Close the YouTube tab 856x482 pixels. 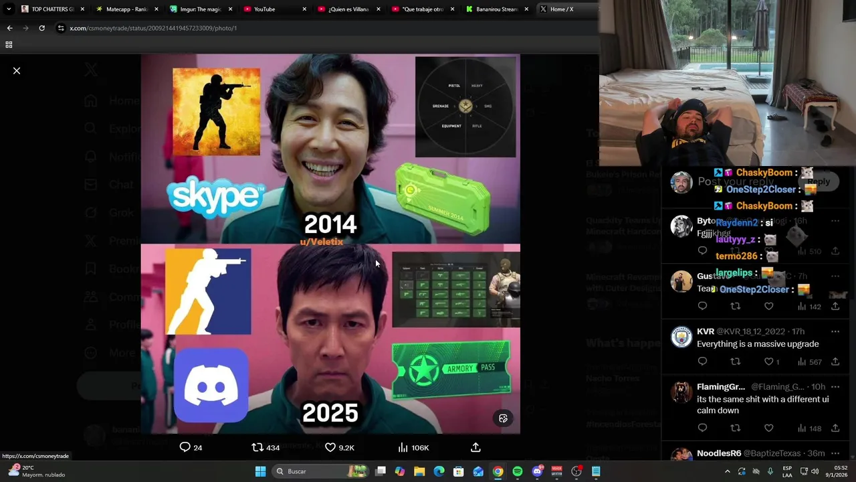(x=304, y=9)
